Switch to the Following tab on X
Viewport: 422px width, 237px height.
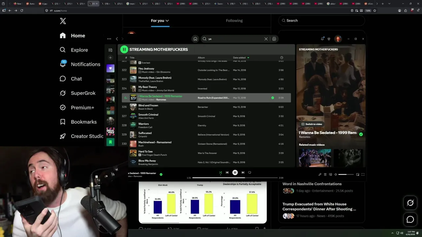click(x=234, y=20)
